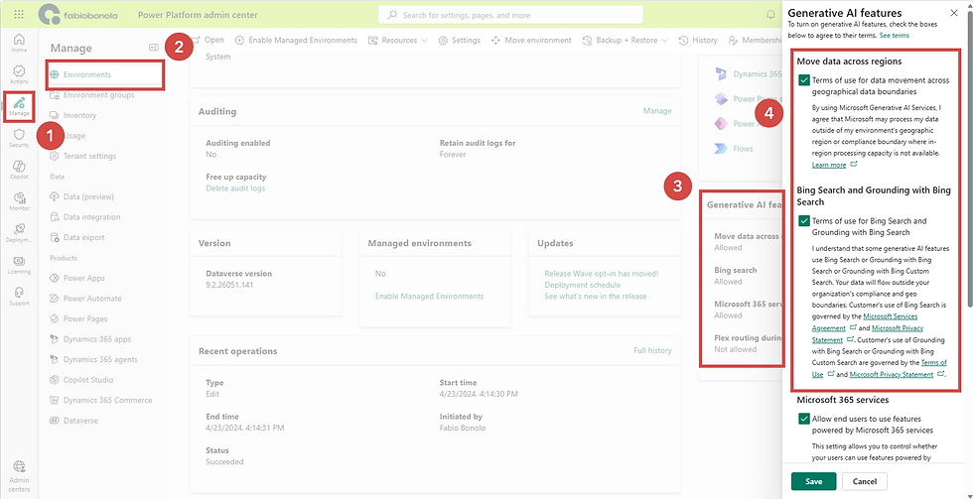Open Security in left rail
The width and height of the screenshot is (973, 499).
click(19, 138)
